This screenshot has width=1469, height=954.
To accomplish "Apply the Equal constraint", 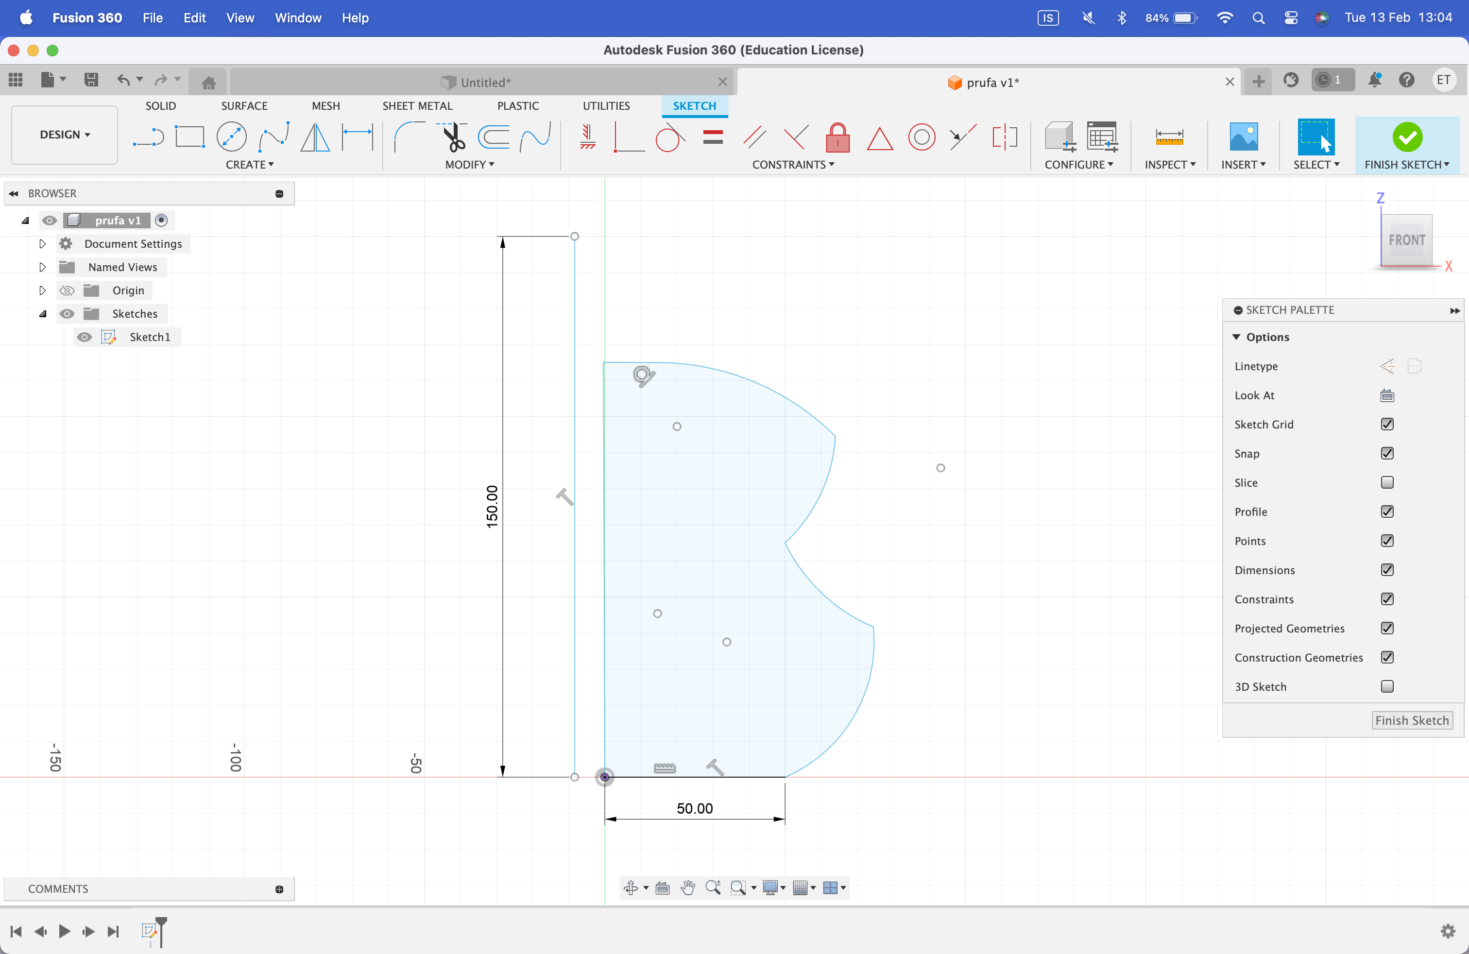I will tap(712, 137).
